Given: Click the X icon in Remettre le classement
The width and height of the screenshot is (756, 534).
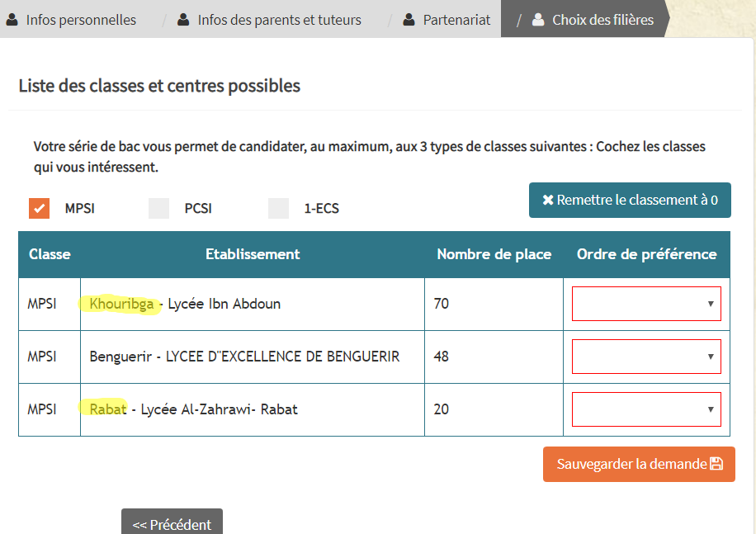Looking at the screenshot, I should (548, 200).
